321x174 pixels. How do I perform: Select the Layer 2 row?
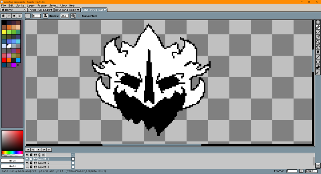pos(54,163)
